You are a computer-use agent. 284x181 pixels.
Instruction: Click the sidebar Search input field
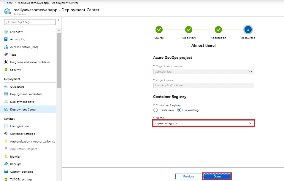(30, 22)
